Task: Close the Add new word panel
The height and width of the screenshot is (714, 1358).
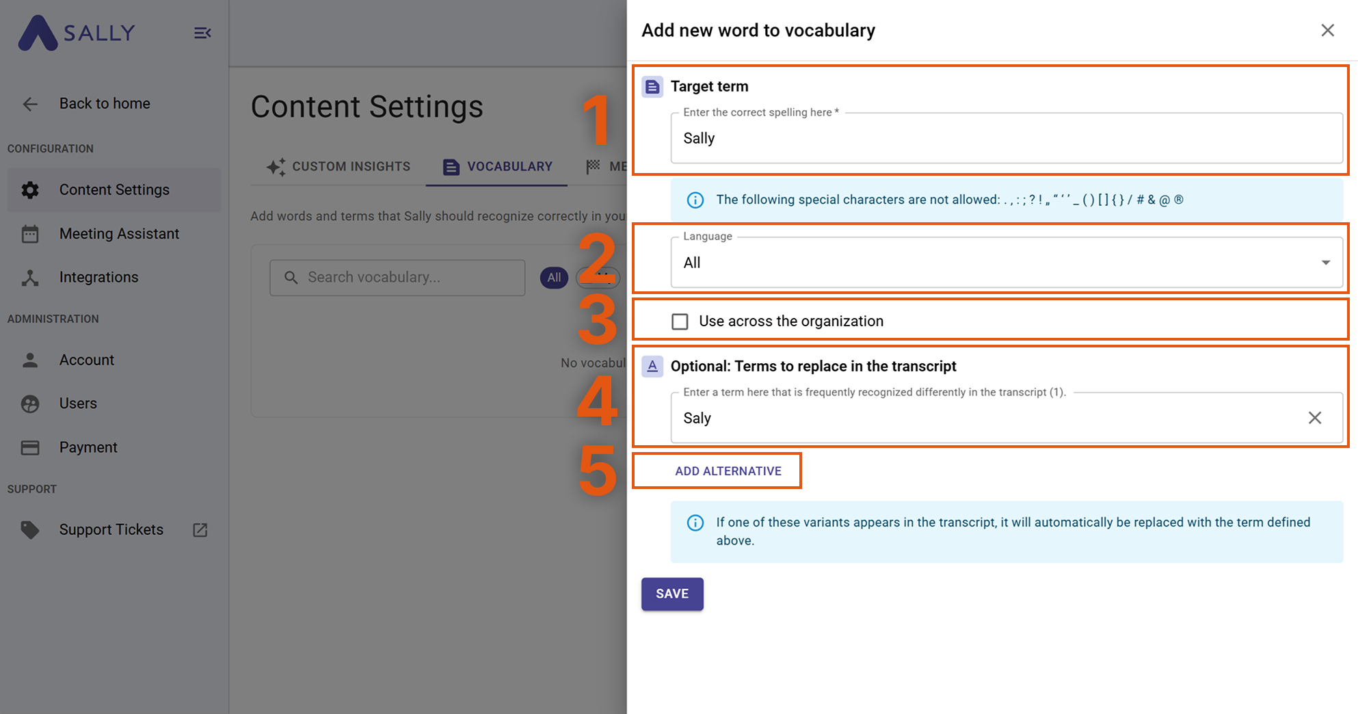Action: click(x=1327, y=30)
